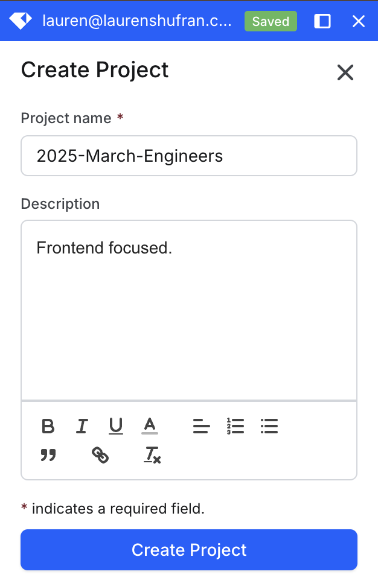The image size is (378, 583).
Task: Open the text color picker
Action: (150, 426)
